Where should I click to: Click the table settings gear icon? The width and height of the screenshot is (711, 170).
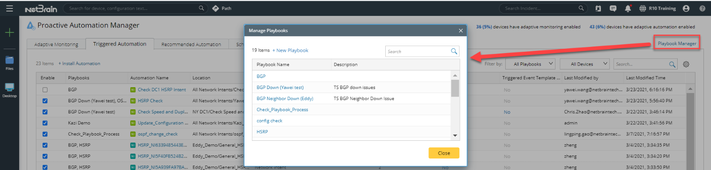pos(686,64)
